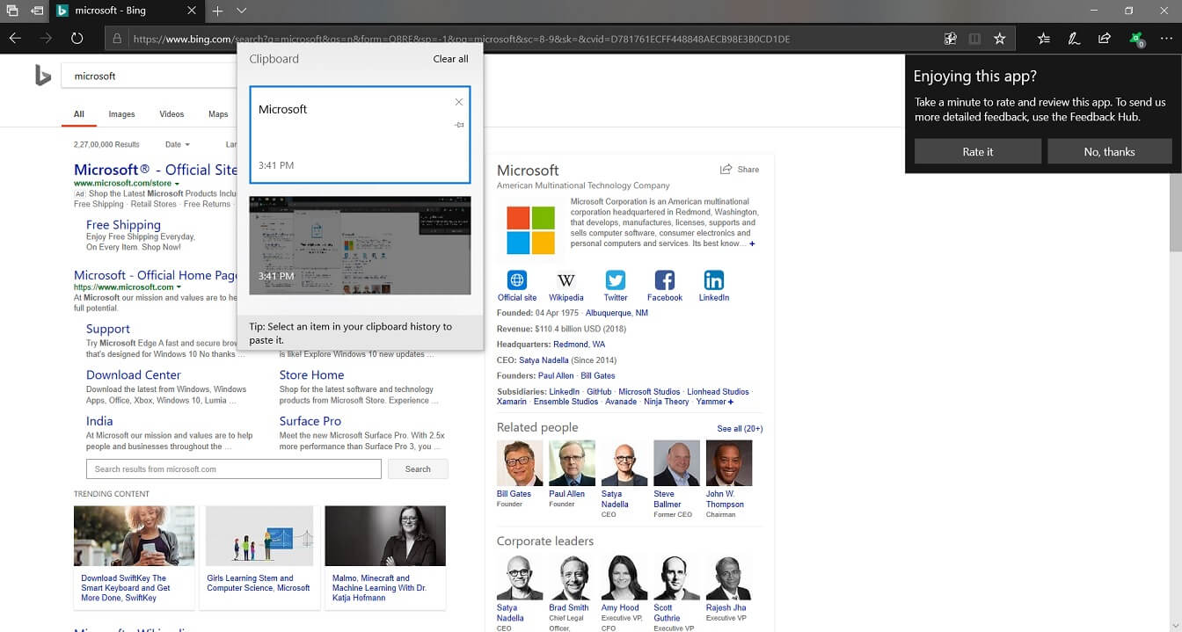Paste the 'Microsoft' text clipboard item
This screenshot has width=1182, height=632.
[x=360, y=134]
